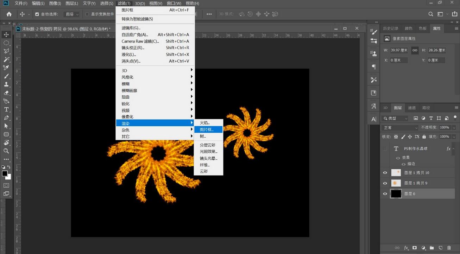Select the Magic Wand tool
The height and width of the screenshot is (254, 460).
point(6,59)
